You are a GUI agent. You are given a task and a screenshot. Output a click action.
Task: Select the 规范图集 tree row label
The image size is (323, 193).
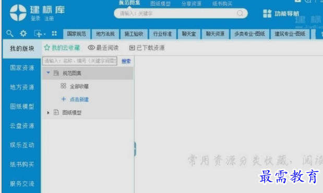click(x=72, y=73)
